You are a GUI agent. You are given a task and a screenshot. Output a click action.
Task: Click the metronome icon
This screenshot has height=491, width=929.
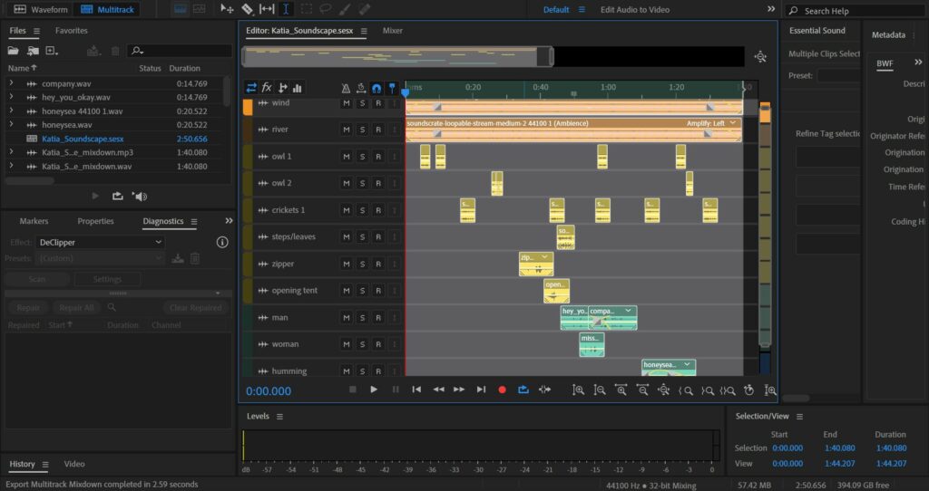coord(346,88)
